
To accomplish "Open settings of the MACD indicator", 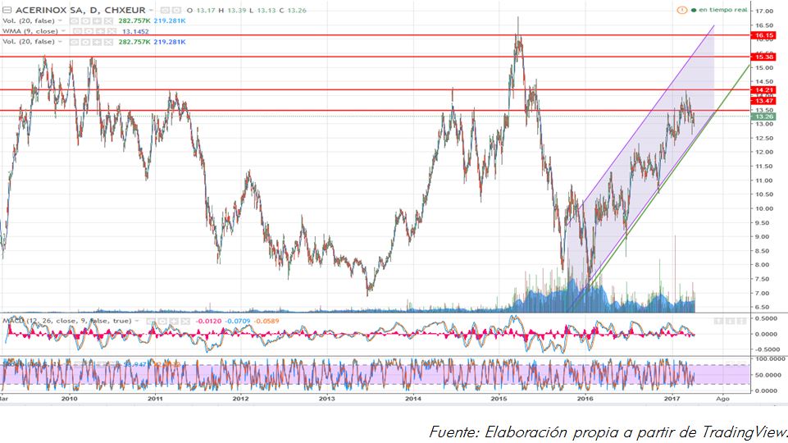I will pos(163,322).
